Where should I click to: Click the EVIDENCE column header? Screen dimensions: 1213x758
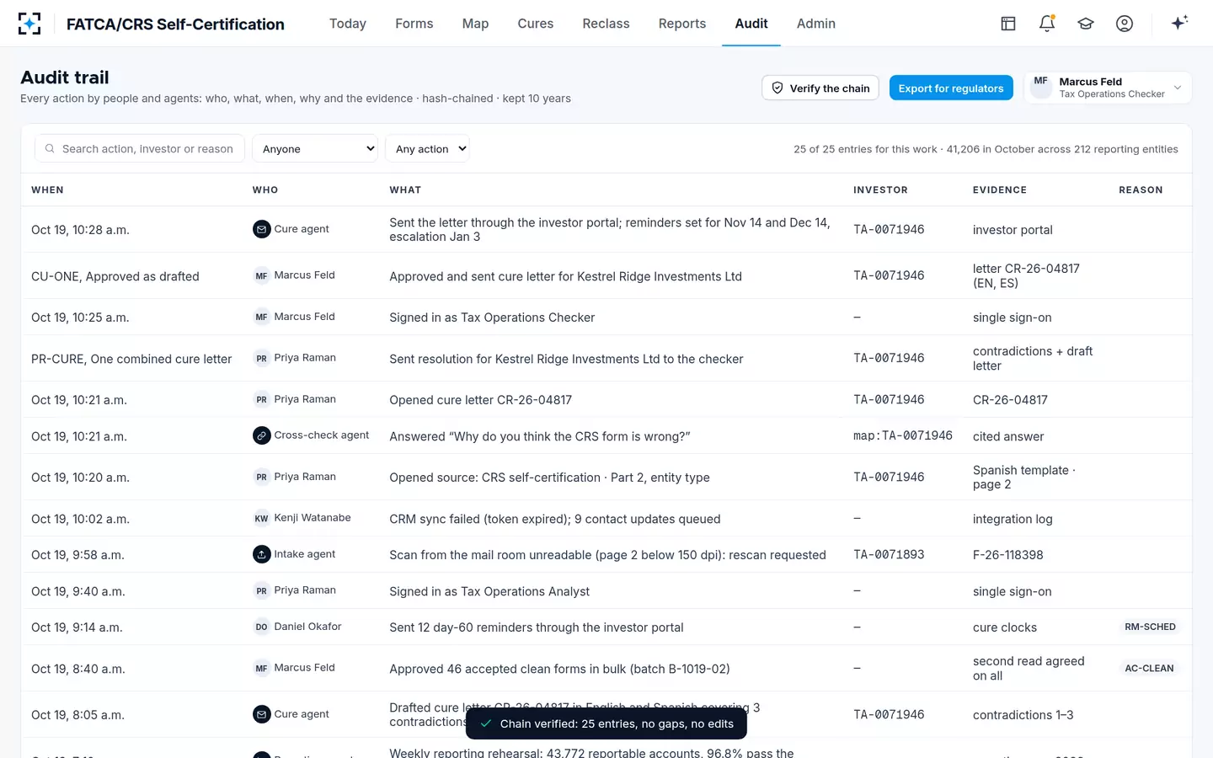(1000, 189)
